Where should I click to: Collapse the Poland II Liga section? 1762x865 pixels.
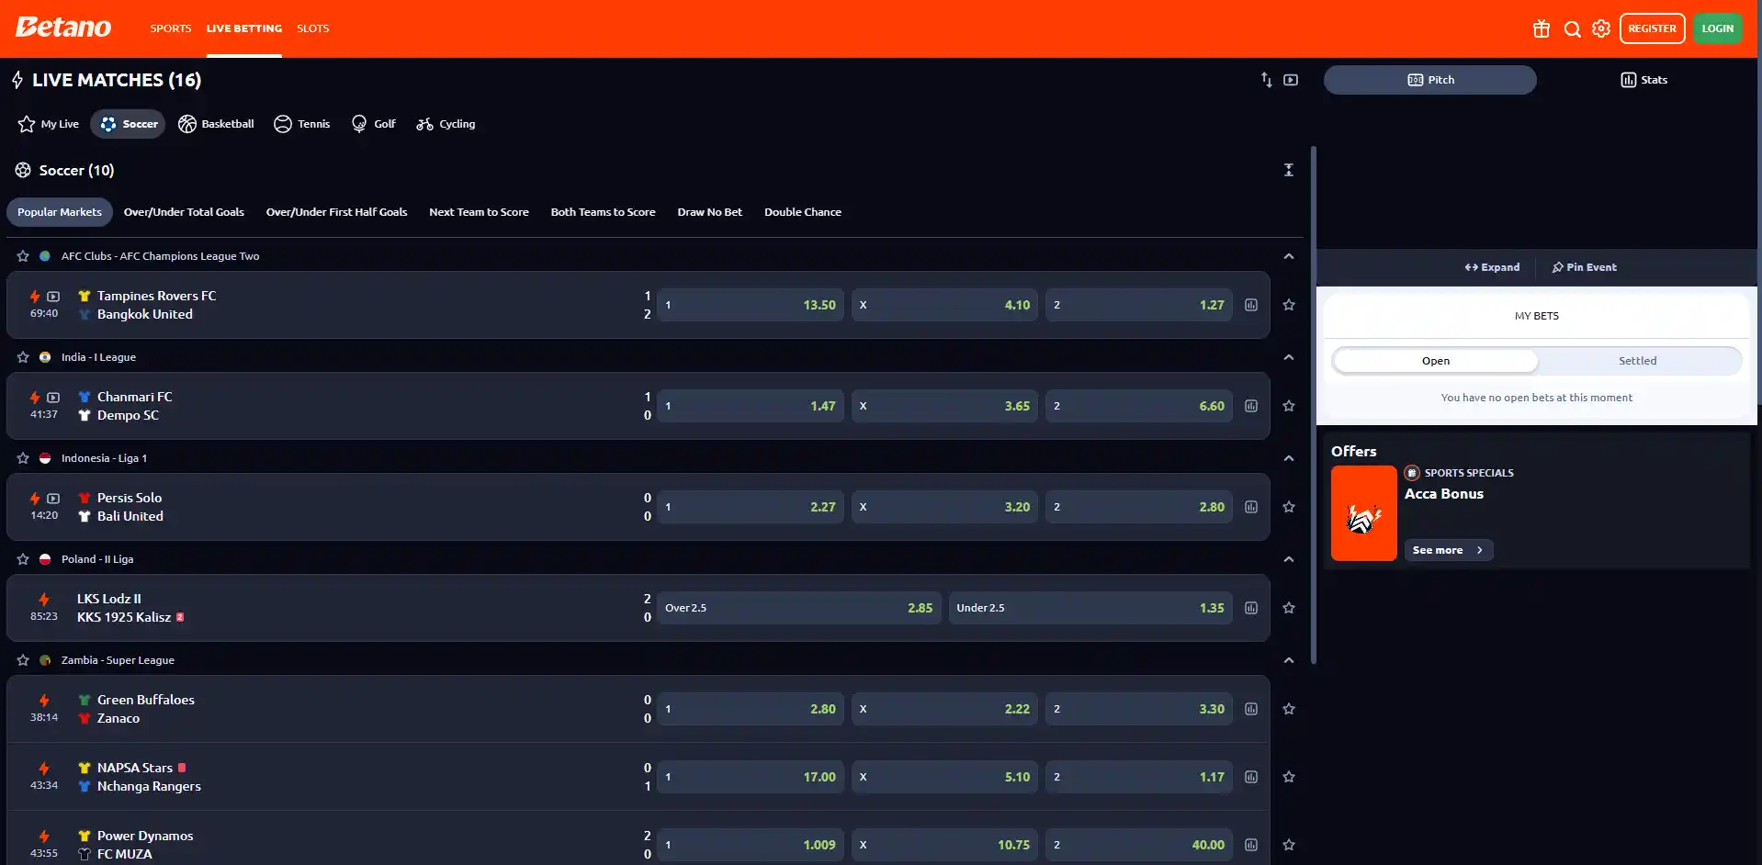coord(1289,559)
